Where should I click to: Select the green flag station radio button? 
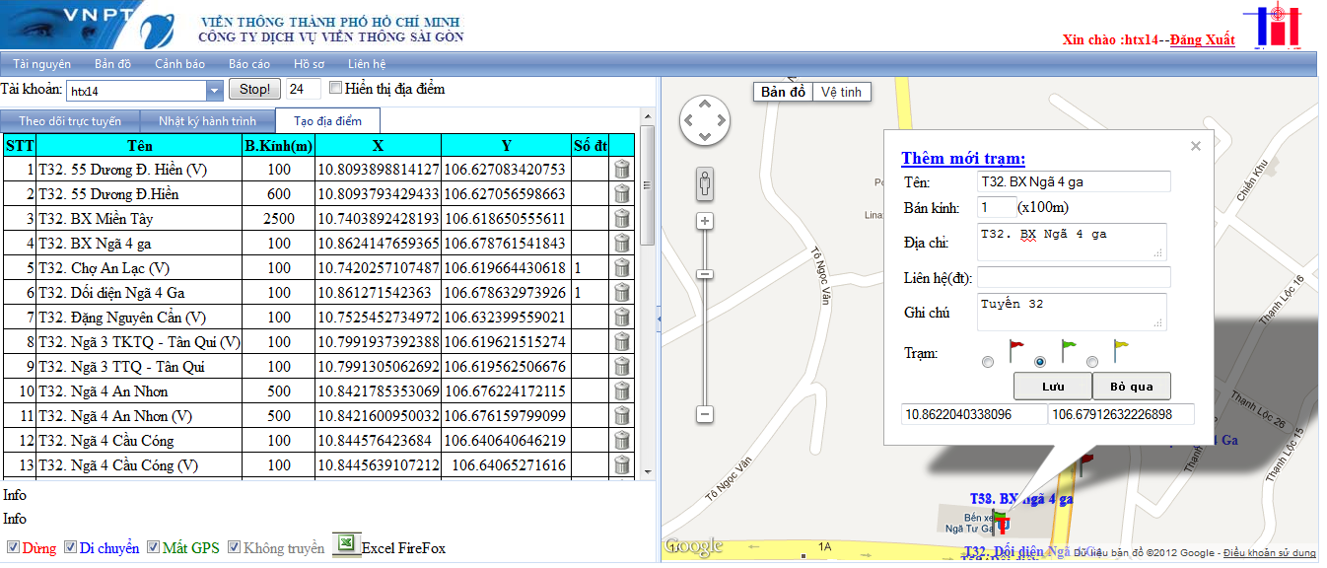pos(1040,362)
